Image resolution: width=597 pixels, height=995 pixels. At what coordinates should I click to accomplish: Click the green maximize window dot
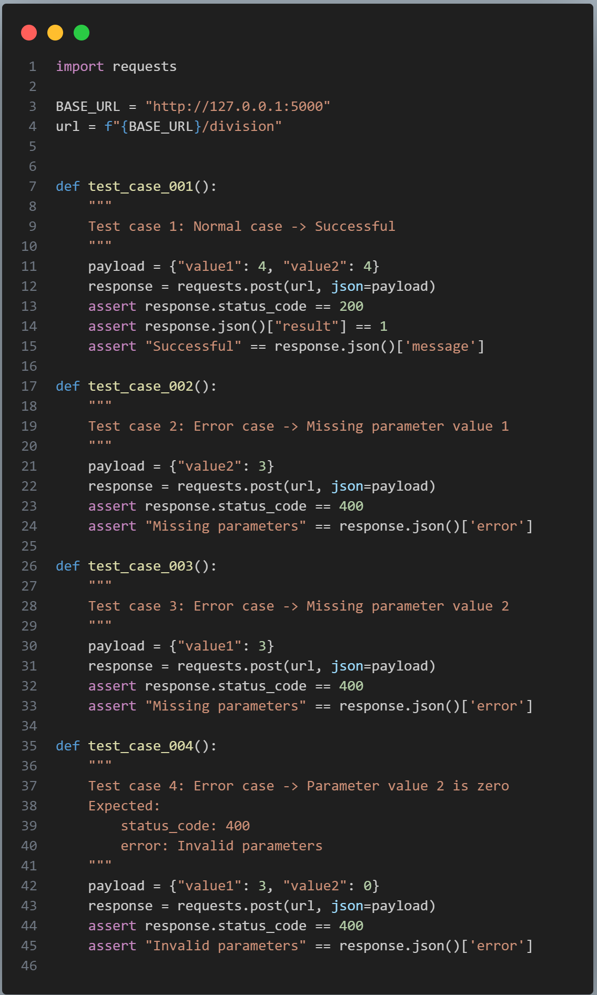(82, 33)
